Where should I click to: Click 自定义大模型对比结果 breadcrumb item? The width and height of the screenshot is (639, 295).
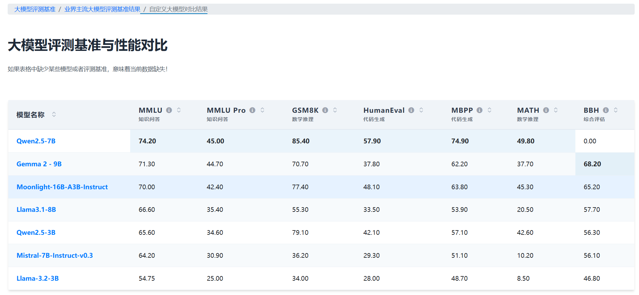[x=178, y=9]
